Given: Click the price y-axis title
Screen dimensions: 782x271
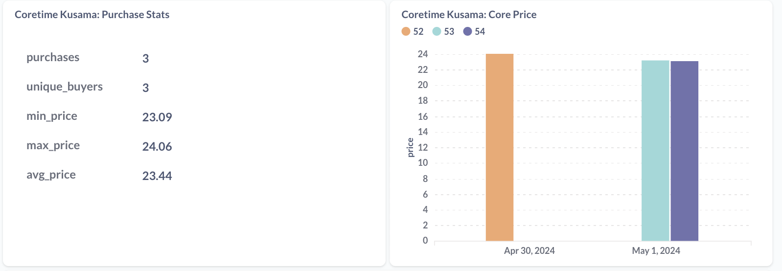Looking at the screenshot, I should (411, 147).
